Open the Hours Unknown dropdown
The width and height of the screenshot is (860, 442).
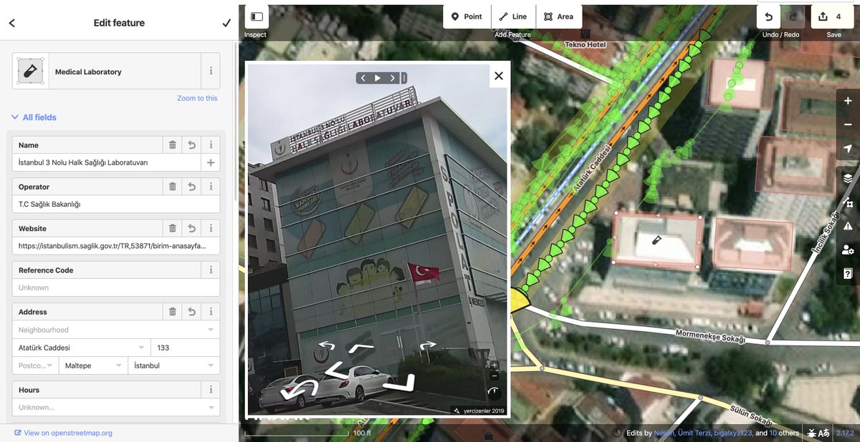[115, 408]
